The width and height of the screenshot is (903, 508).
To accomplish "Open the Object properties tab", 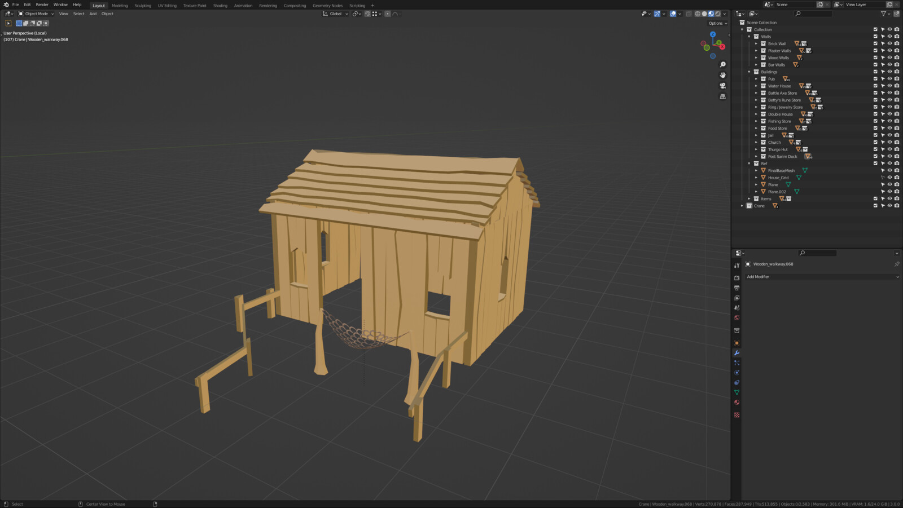I will (737, 343).
